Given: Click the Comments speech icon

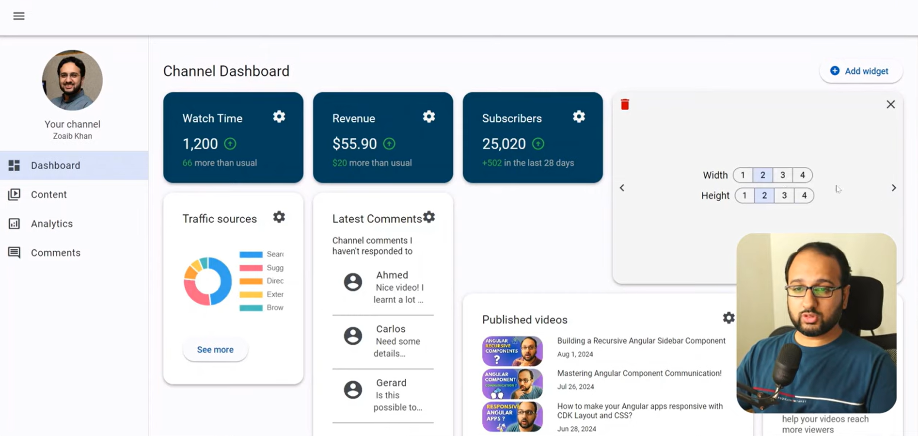Looking at the screenshot, I should pyautogui.click(x=14, y=253).
